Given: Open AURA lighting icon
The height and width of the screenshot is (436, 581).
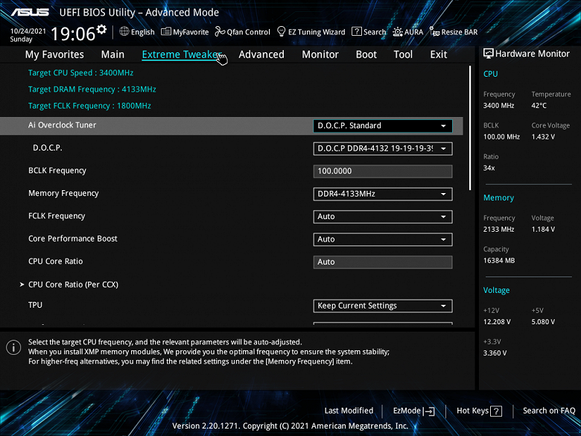Looking at the screenshot, I should click(x=398, y=32).
